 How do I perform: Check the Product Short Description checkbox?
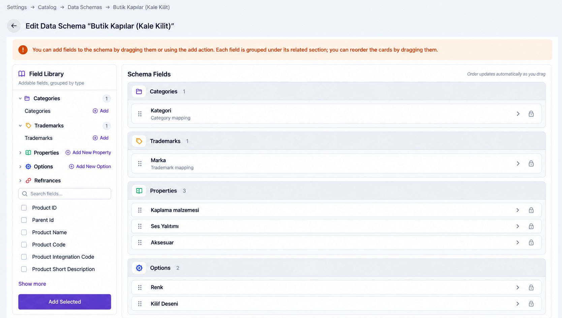(x=24, y=269)
